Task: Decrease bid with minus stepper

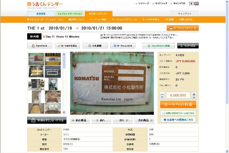Action: click(162, 95)
